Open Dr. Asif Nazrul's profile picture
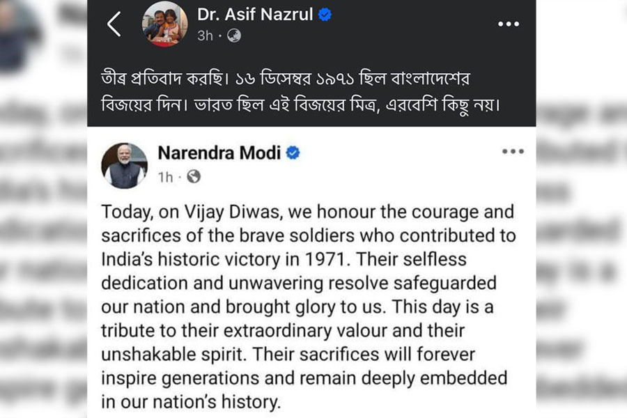The height and width of the screenshot is (418, 627). click(165, 24)
